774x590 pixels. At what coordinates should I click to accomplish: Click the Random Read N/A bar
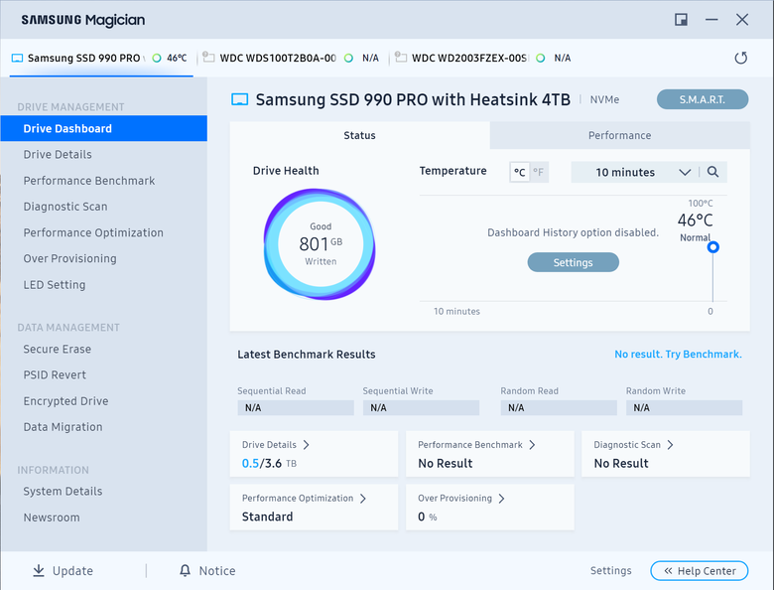tap(559, 407)
